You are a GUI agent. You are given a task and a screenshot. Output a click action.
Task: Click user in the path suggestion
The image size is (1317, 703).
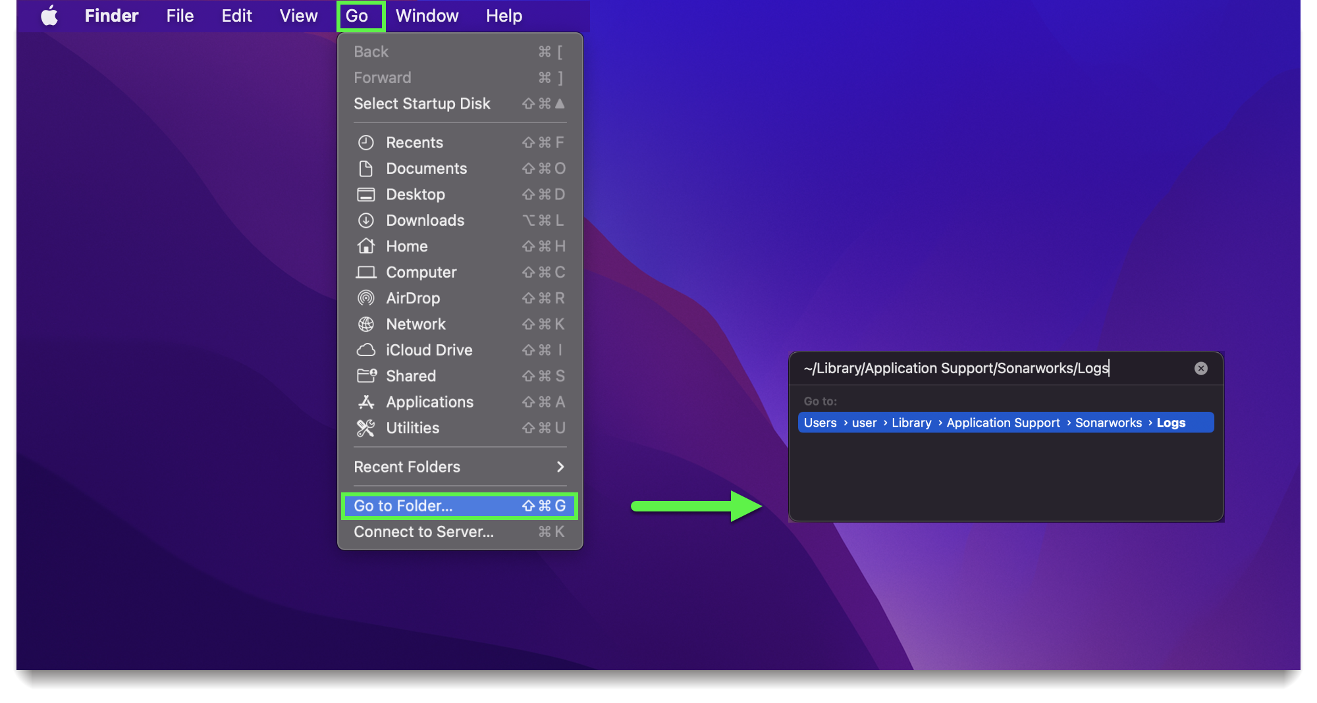point(865,423)
